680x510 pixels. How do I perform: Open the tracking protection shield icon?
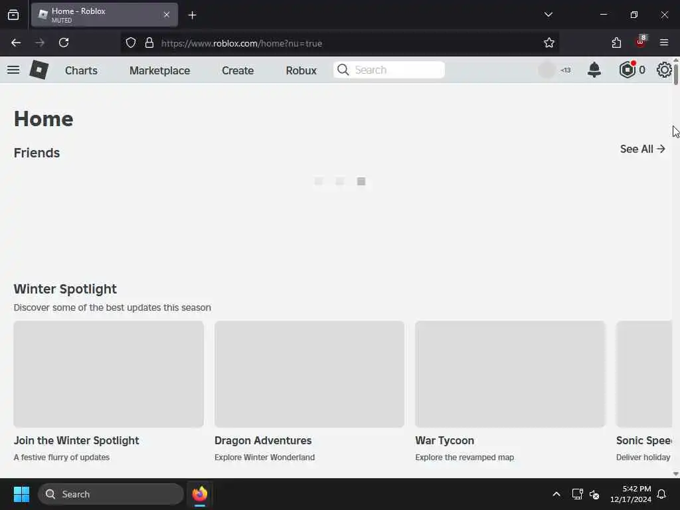131,43
